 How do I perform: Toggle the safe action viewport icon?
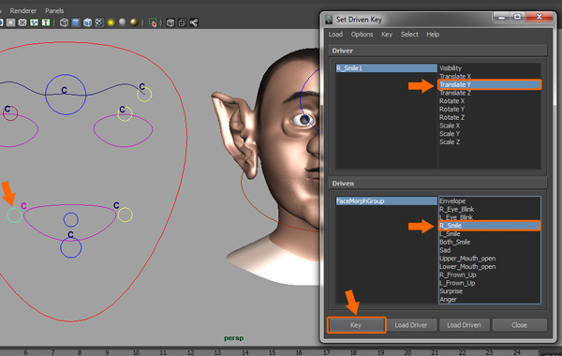click(34, 22)
